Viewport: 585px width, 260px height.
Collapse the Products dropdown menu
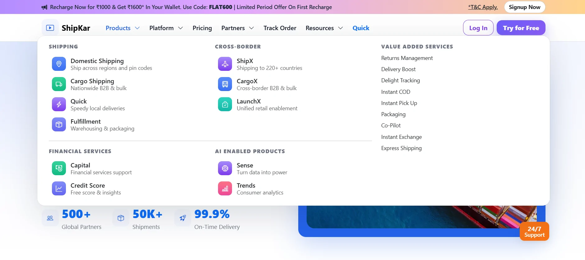point(123,28)
